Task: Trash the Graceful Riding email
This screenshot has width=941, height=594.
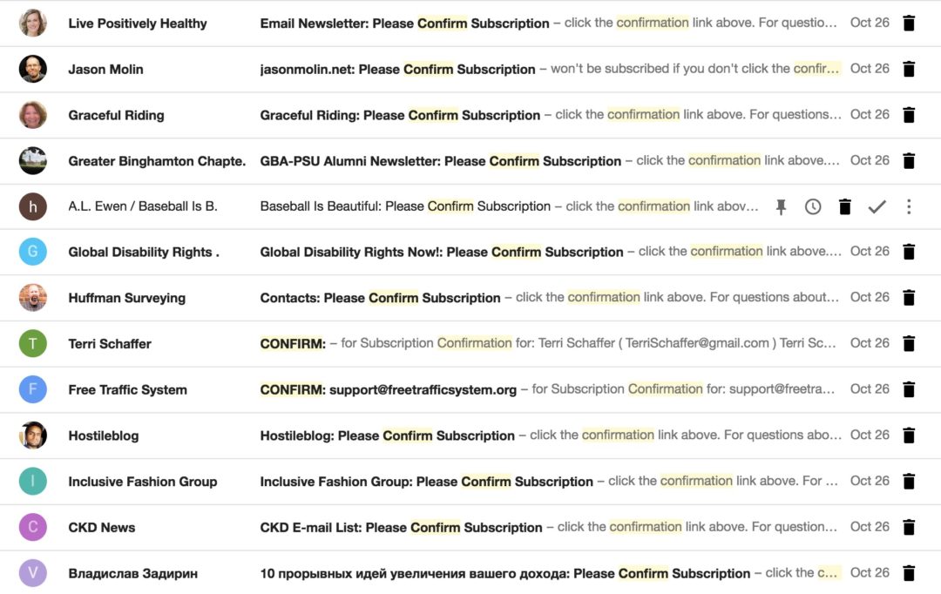Action: (x=909, y=114)
